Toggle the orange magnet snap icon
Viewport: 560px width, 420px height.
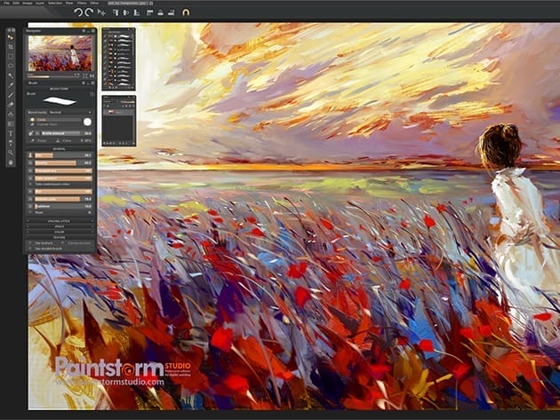(185, 12)
